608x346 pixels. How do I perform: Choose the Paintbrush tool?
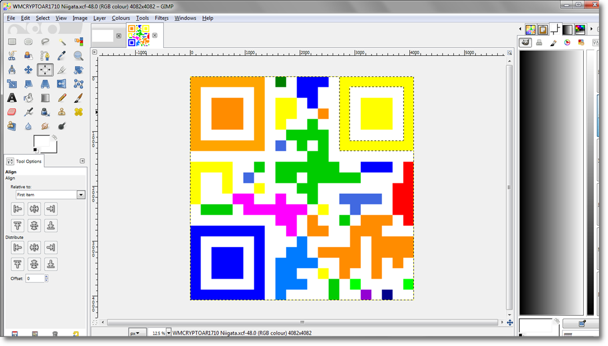coord(78,98)
